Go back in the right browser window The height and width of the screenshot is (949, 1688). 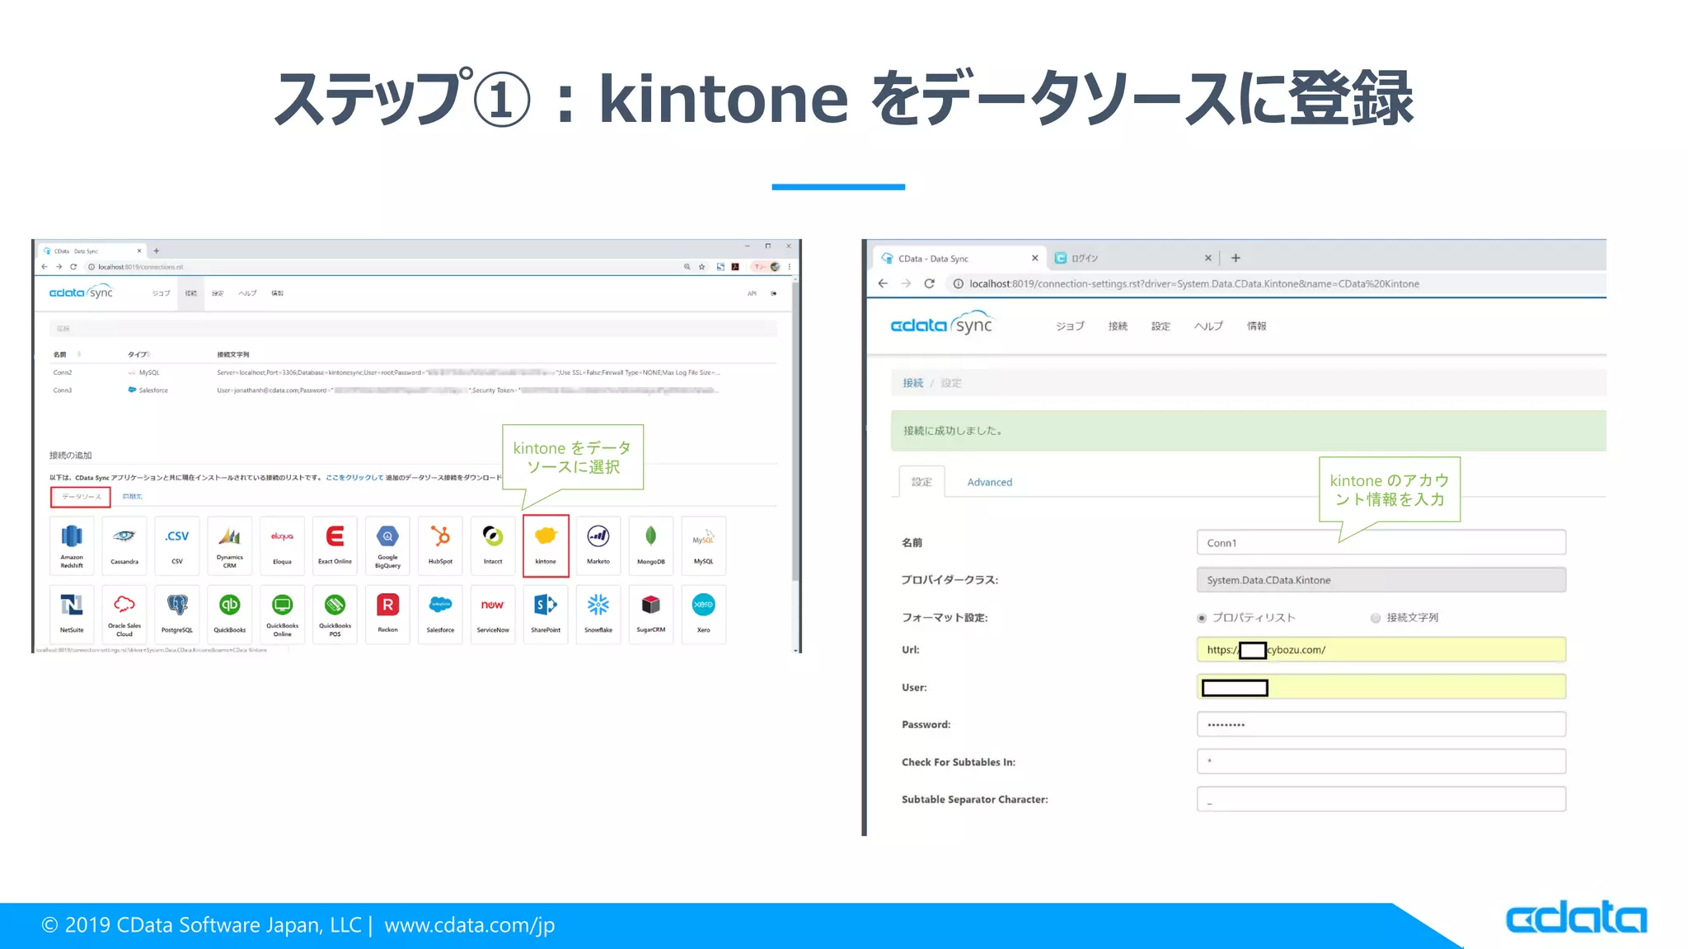click(883, 283)
